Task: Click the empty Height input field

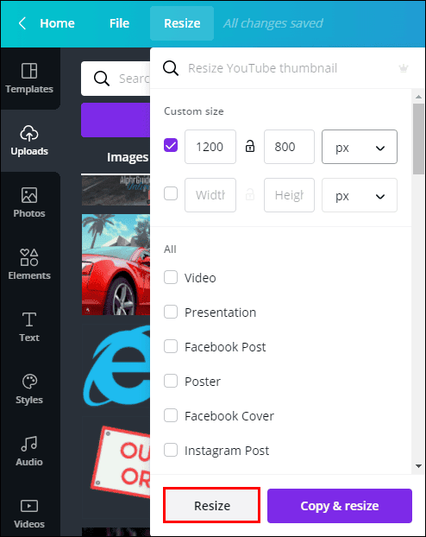Action: click(289, 195)
